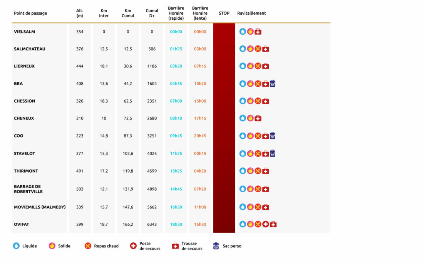This screenshot has height=262, width=422.
Task: Click the 20h45 slow cutoff for COO
Action: 200,136
